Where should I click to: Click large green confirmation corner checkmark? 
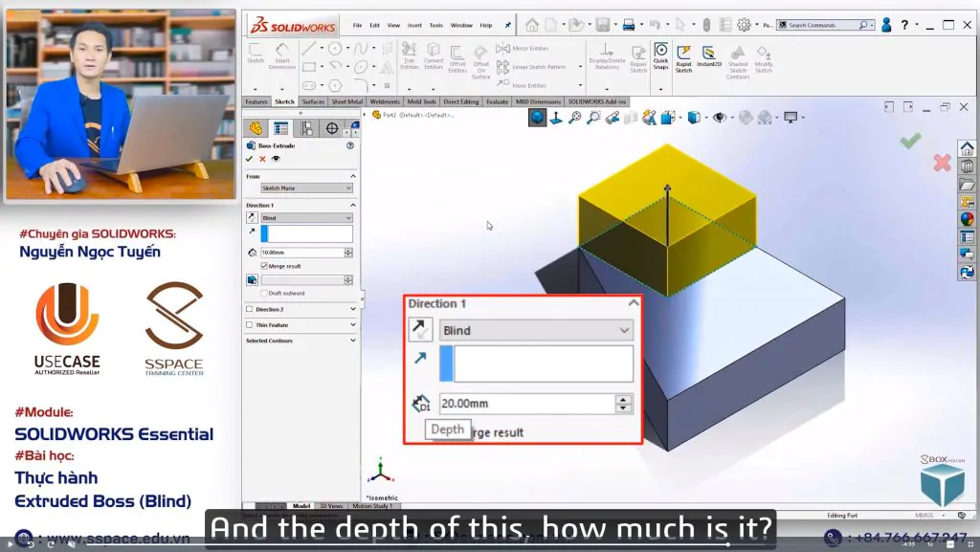911,141
